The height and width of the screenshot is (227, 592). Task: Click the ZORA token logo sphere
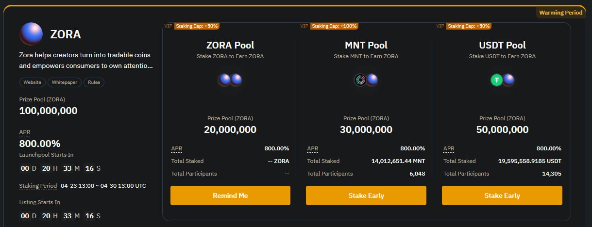31,34
